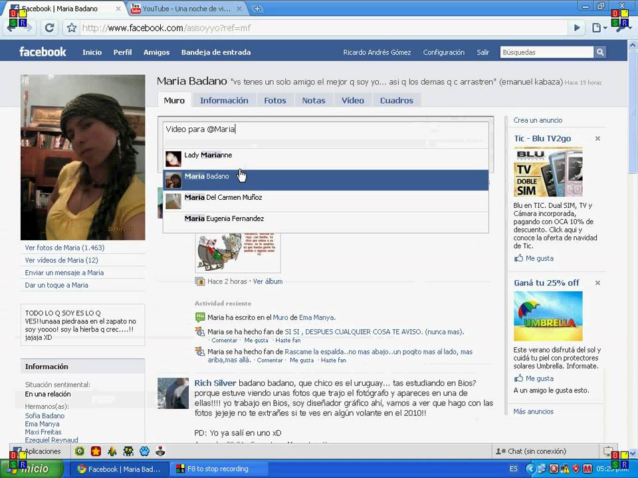
Task: Open Rich Silver's profile name
Action: click(215, 383)
